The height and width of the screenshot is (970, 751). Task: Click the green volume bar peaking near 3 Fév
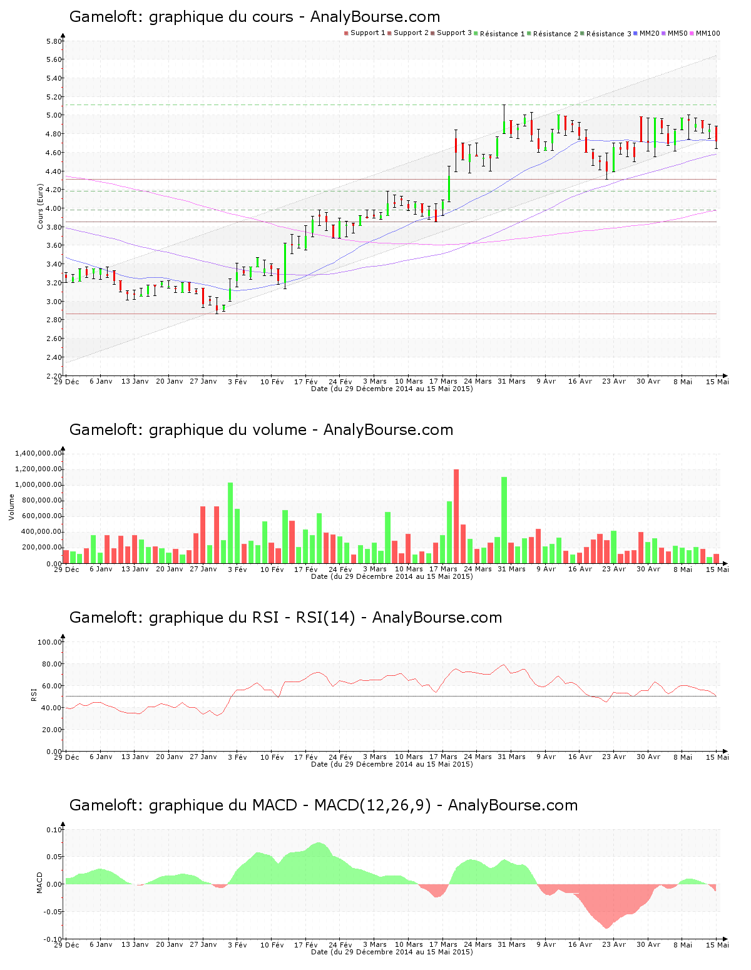click(x=230, y=523)
